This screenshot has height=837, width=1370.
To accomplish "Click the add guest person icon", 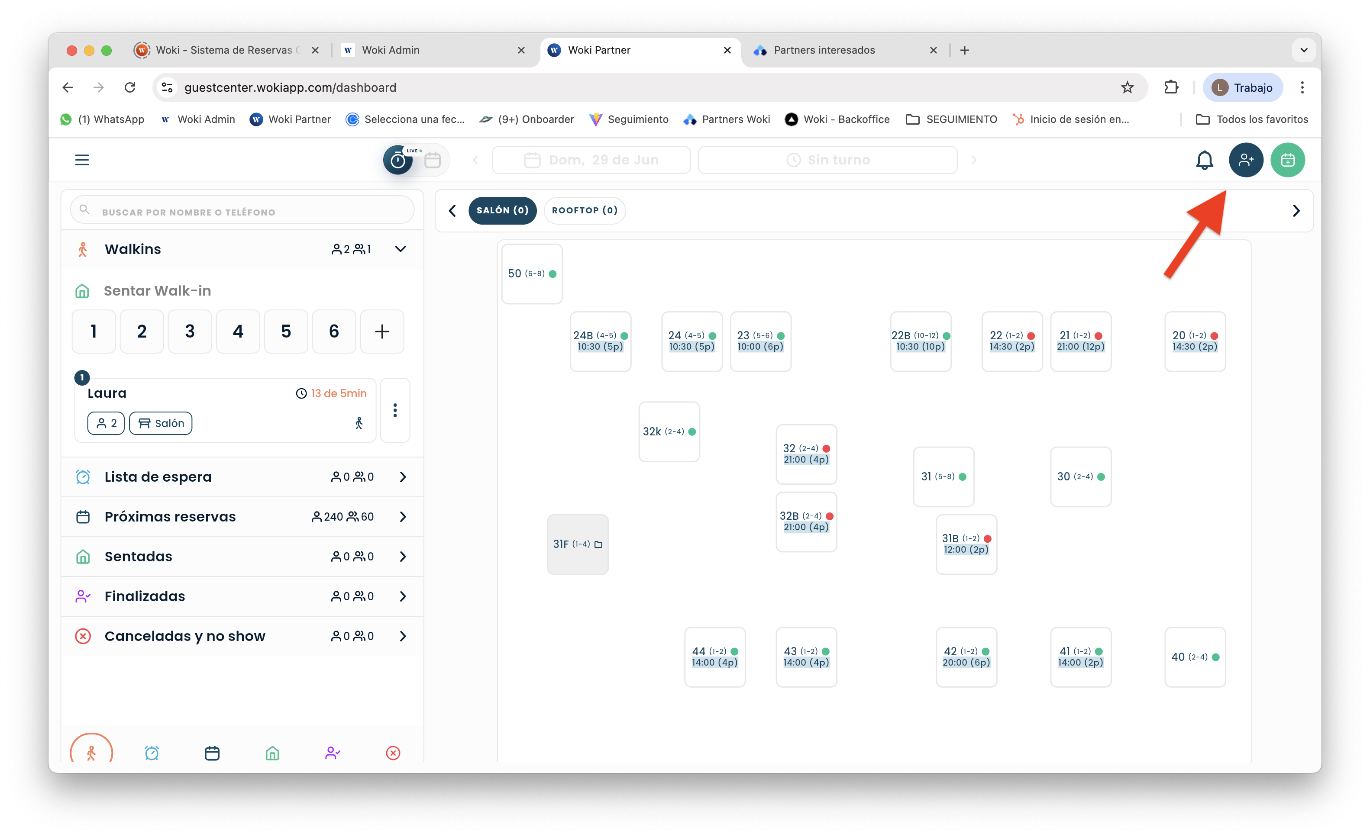I will coord(1245,160).
